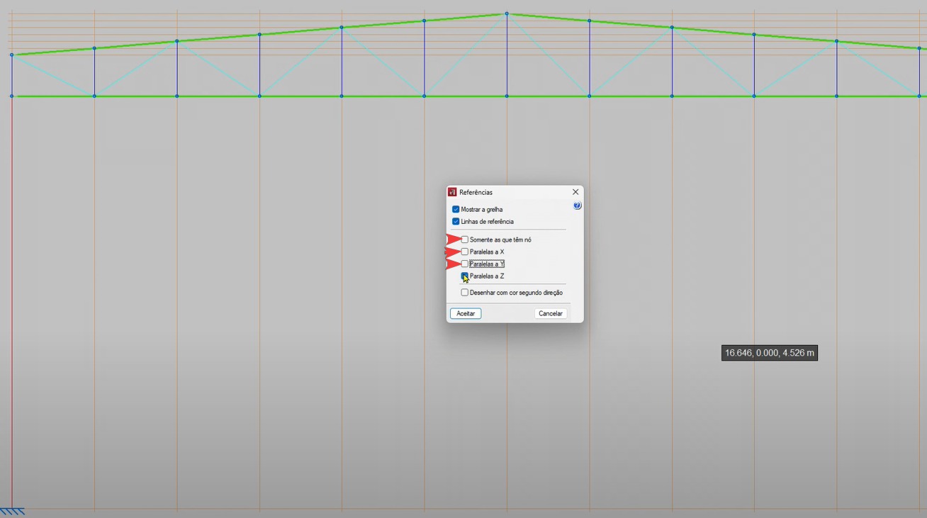The height and width of the screenshot is (518, 927).
Task: Enable Desenhar com cor segundo direção
Action: 465,293
